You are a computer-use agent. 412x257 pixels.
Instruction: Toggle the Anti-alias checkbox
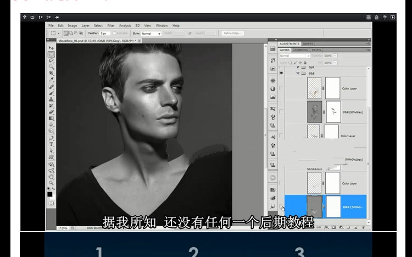(114, 33)
